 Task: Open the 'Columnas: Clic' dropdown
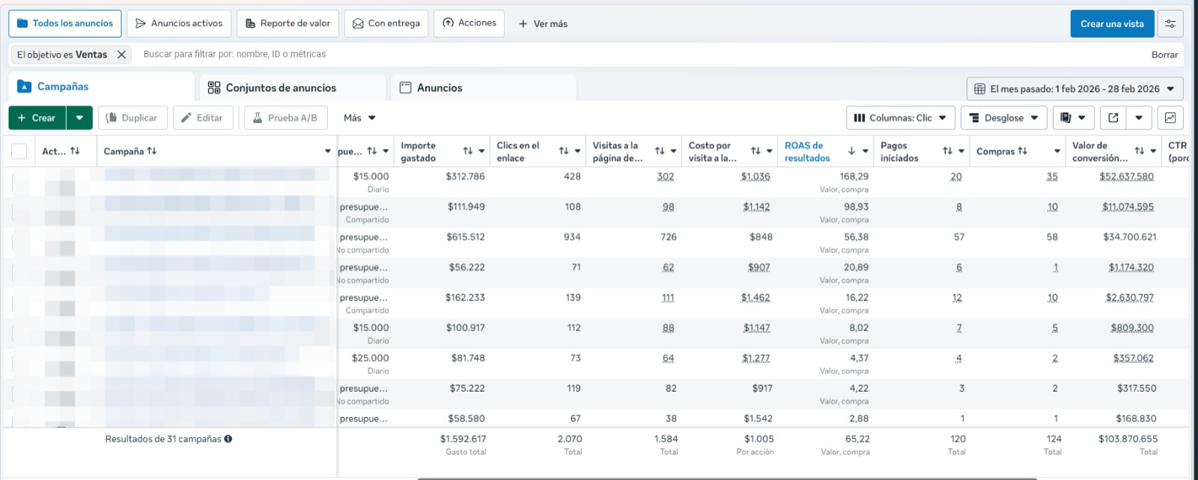[x=901, y=118]
